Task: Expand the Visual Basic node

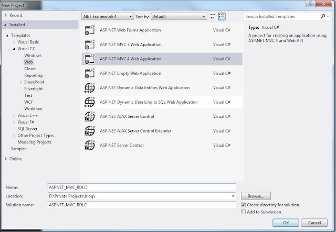Action: point(14,42)
